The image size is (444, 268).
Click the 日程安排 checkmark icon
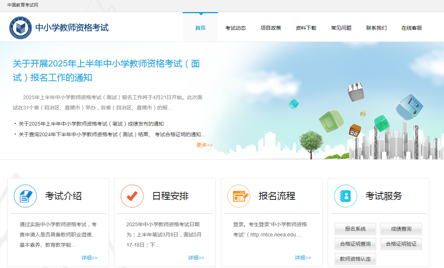(132, 196)
